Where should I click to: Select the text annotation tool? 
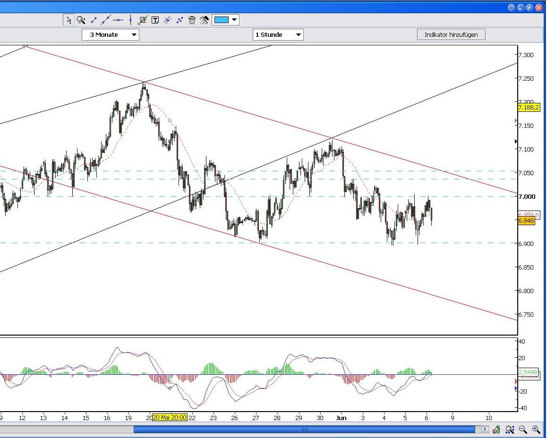click(x=155, y=20)
